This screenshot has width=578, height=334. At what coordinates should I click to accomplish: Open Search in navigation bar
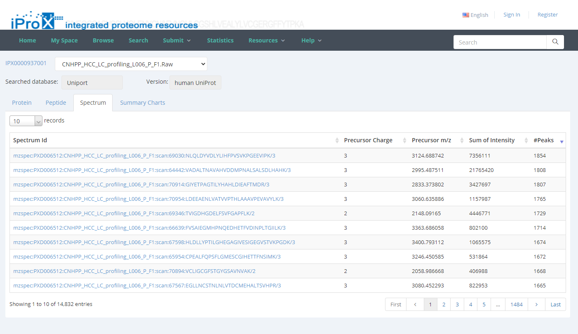coord(138,40)
